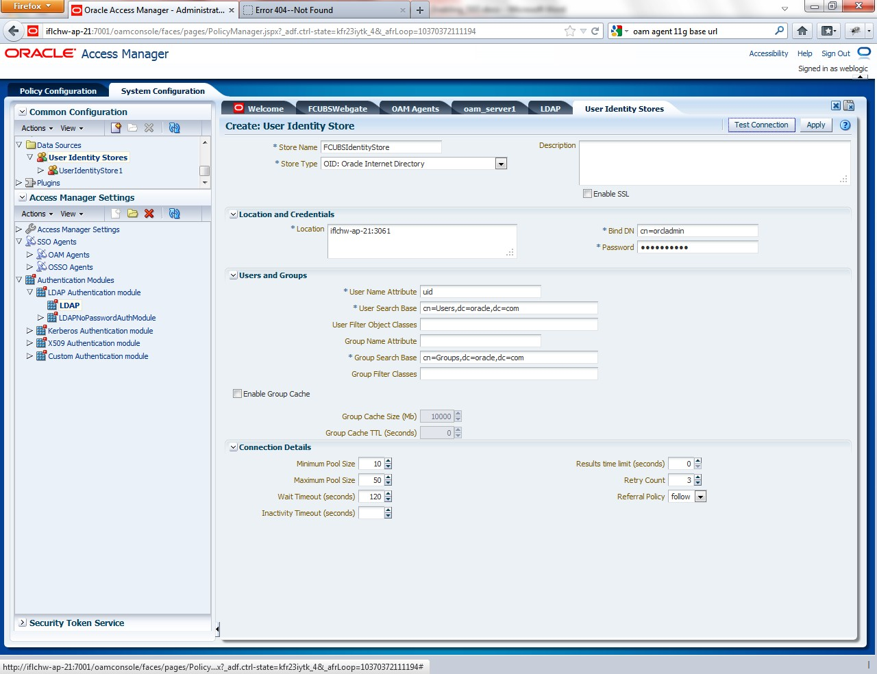Click the Plugins tree icon
The height and width of the screenshot is (674, 877).
[31, 183]
